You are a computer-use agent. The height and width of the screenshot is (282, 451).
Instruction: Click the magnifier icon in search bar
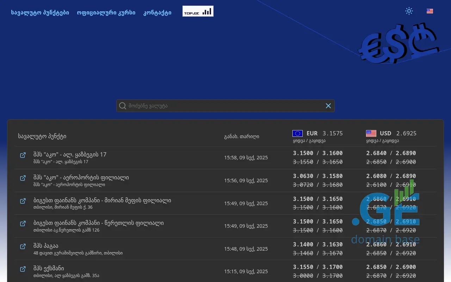123,106
